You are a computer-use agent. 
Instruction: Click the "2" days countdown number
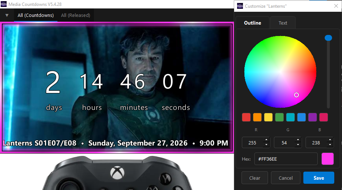[53, 82]
